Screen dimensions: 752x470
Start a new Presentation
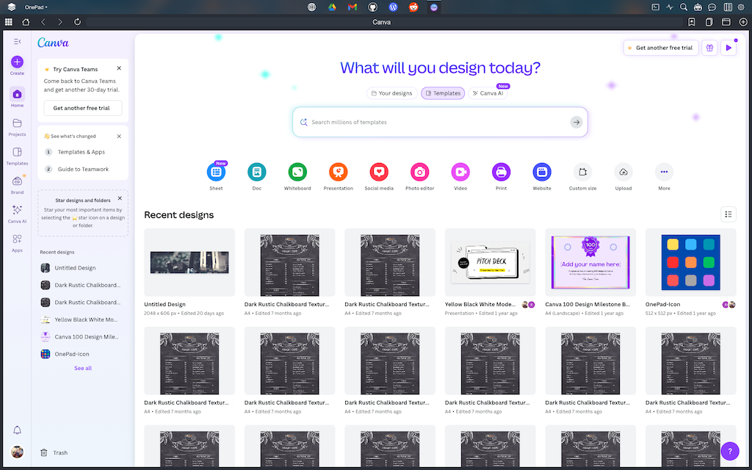tap(338, 172)
